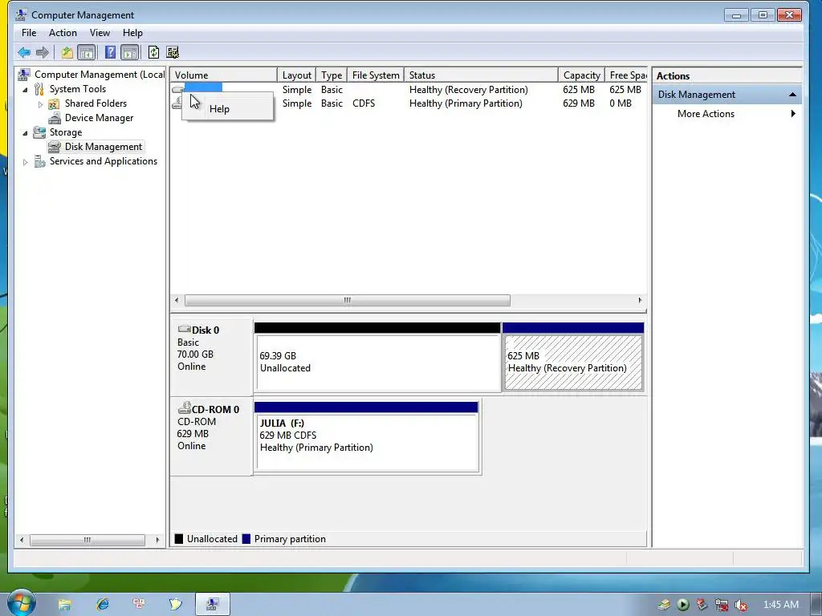
Task: Click the Settings toolbar icon after Refresh
Action: point(173,52)
